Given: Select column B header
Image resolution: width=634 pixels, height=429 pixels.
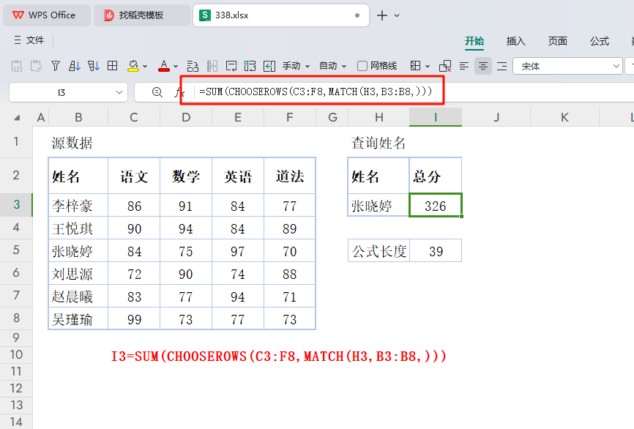Looking at the screenshot, I should click(78, 117).
